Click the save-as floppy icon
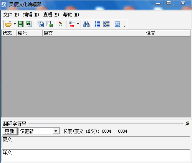 pyautogui.click(x=29, y=24)
